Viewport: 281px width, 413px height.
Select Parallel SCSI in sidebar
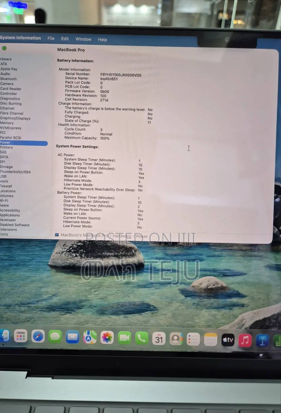pos(11,138)
